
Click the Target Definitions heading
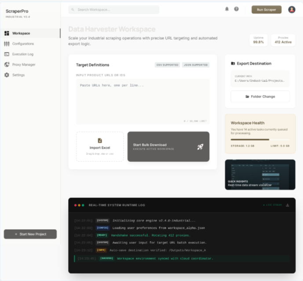pyautogui.click(x=92, y=65)
